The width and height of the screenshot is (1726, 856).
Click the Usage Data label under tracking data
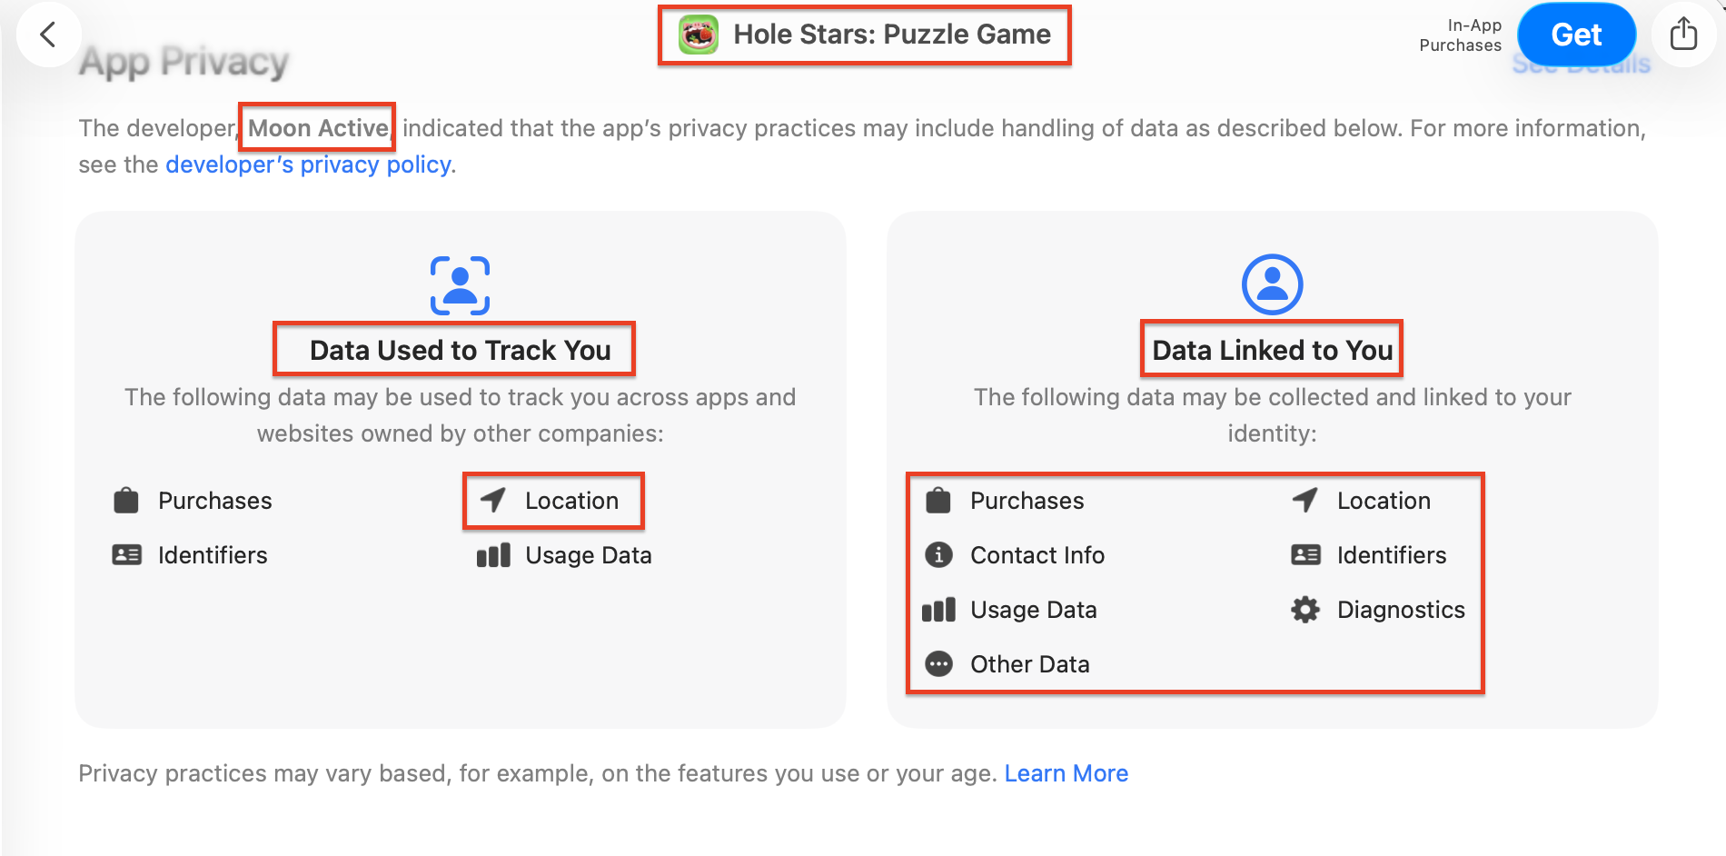(x=588, y=555)
